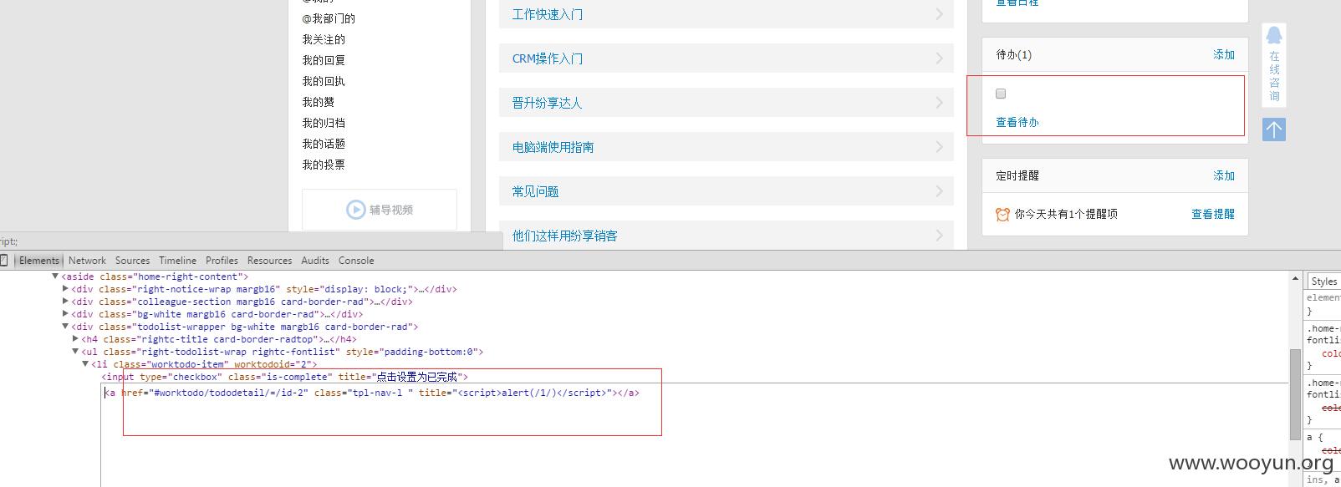Screen dimensions: 1341x487
Task: Click the QQ penguin online consultation icon
Action: coord(1274,35)
